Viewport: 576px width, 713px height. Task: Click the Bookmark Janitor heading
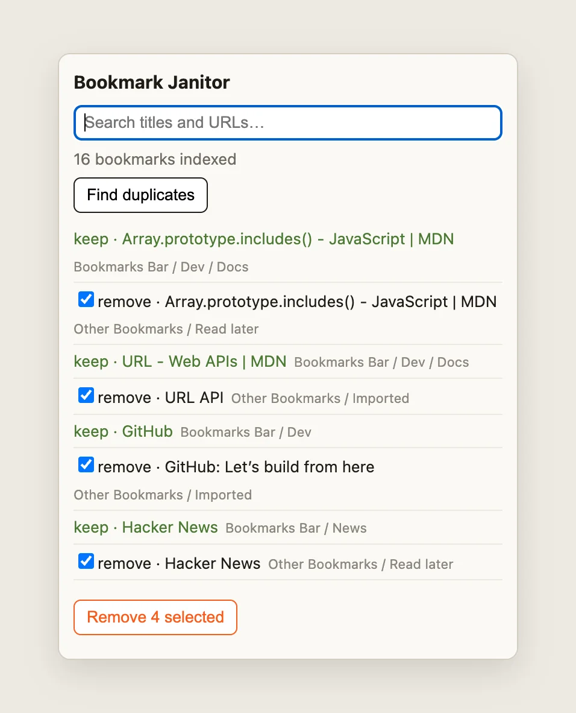click(x=152, y=82)
